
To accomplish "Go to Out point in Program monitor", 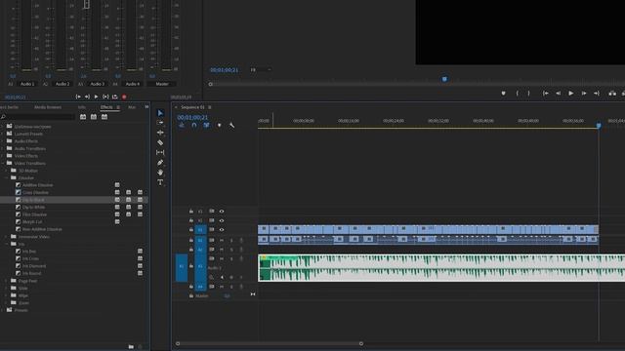I will click(597, 94).
